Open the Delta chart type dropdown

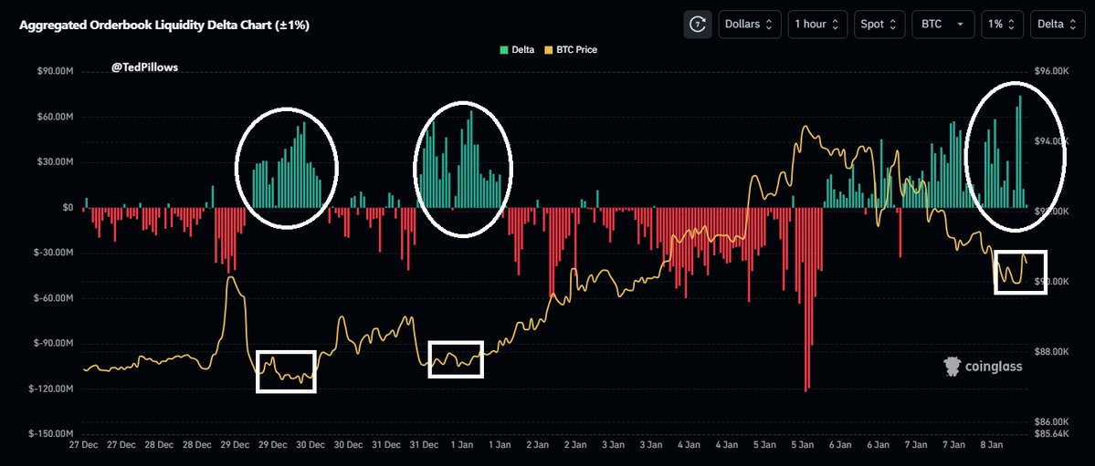(x=1057, y=24)
